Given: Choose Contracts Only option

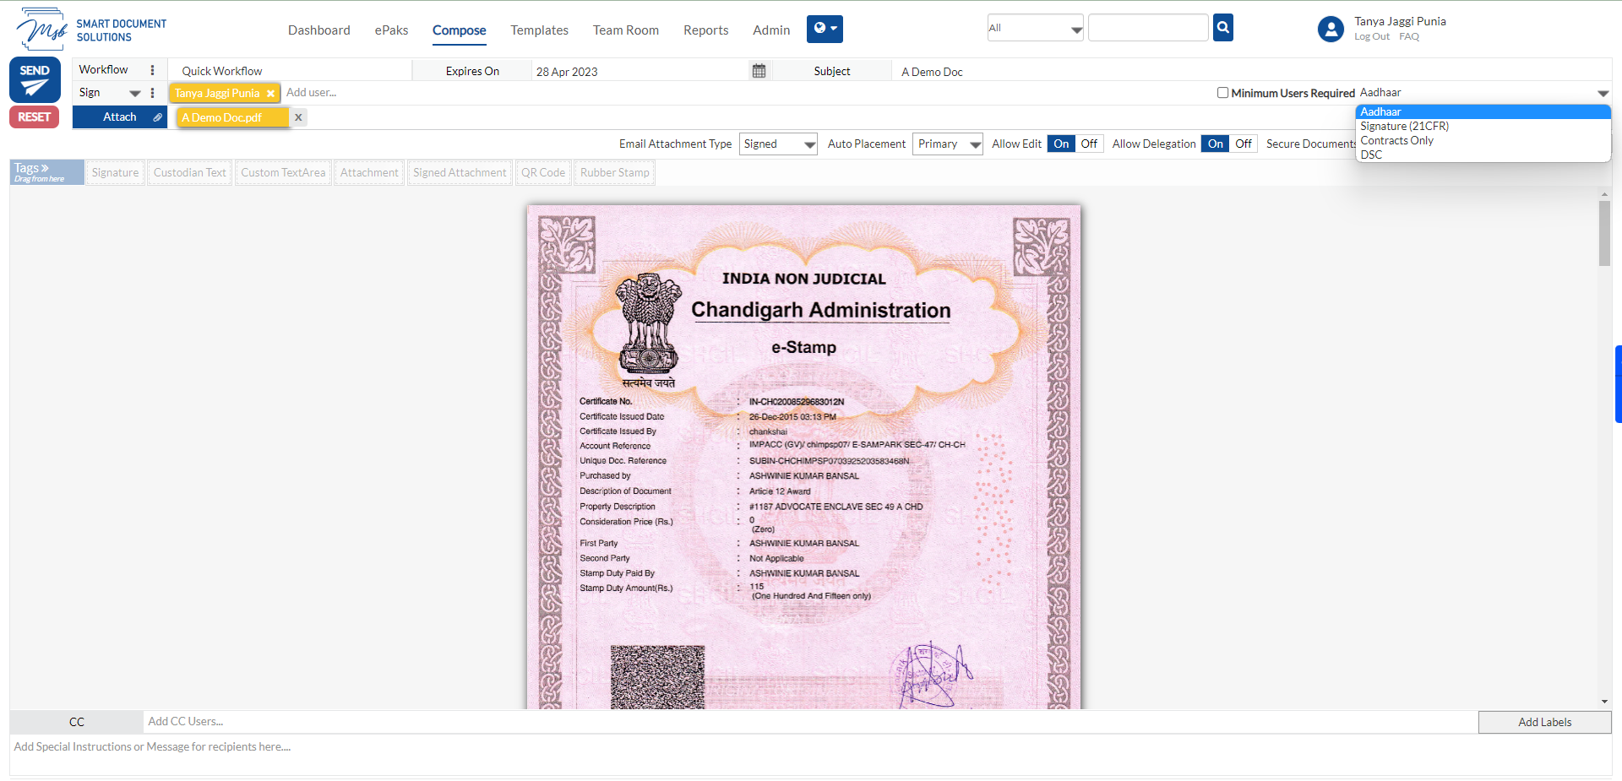Looking at the screenshot, I should coord(1483,140).
